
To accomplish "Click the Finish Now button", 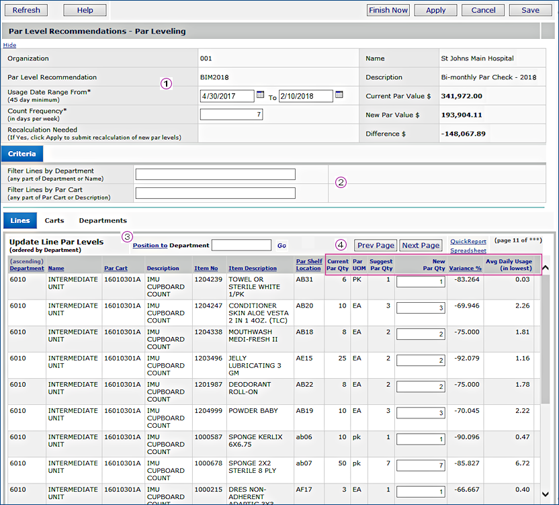I will 388,10.
